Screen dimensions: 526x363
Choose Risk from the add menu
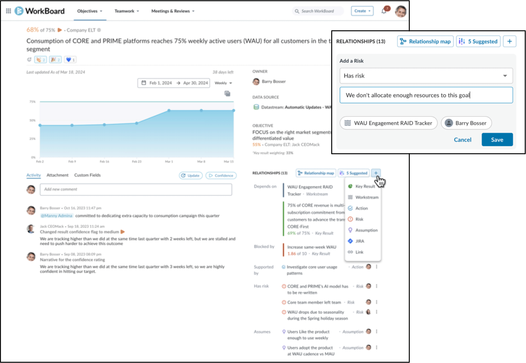coord(356,219)
